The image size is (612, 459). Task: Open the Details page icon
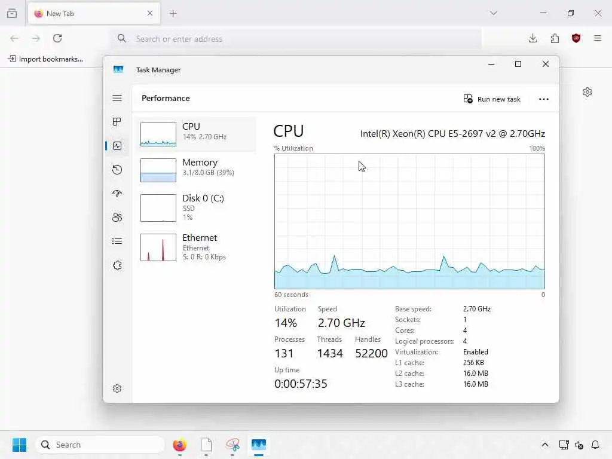click(x=117, y=241)
